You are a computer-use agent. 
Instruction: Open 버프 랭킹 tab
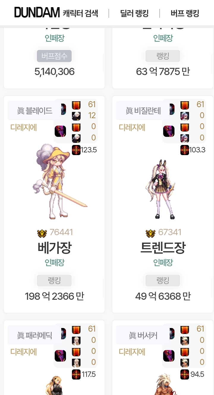[x=185, y=13]
